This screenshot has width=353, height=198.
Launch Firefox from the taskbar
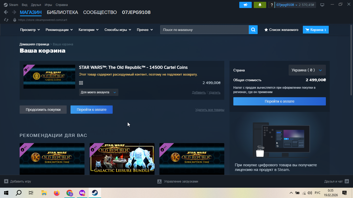tap(57, 193)
